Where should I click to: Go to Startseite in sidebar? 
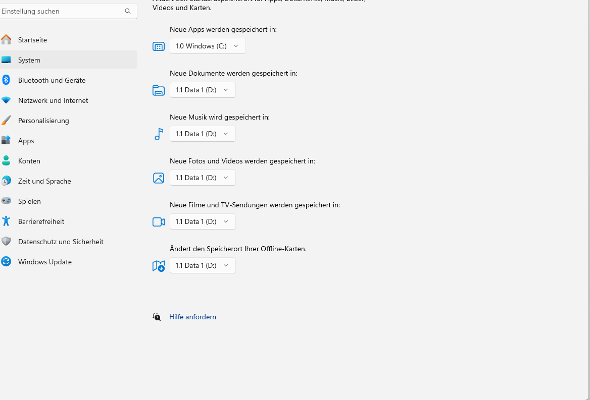[69, 40]
